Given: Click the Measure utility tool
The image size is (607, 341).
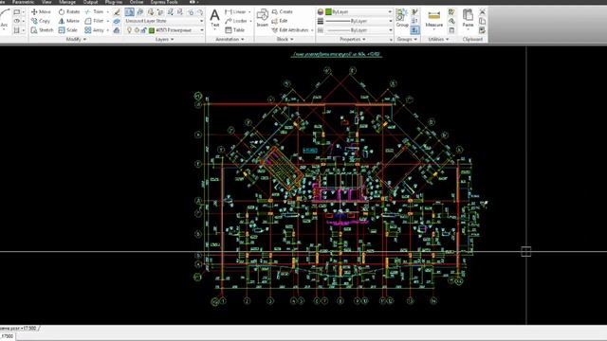Looking at the screenshot, I should tap(434, 19).
